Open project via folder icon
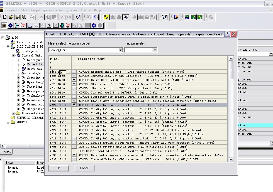Screen dimensions: 273x192 [x=11, y=17]
